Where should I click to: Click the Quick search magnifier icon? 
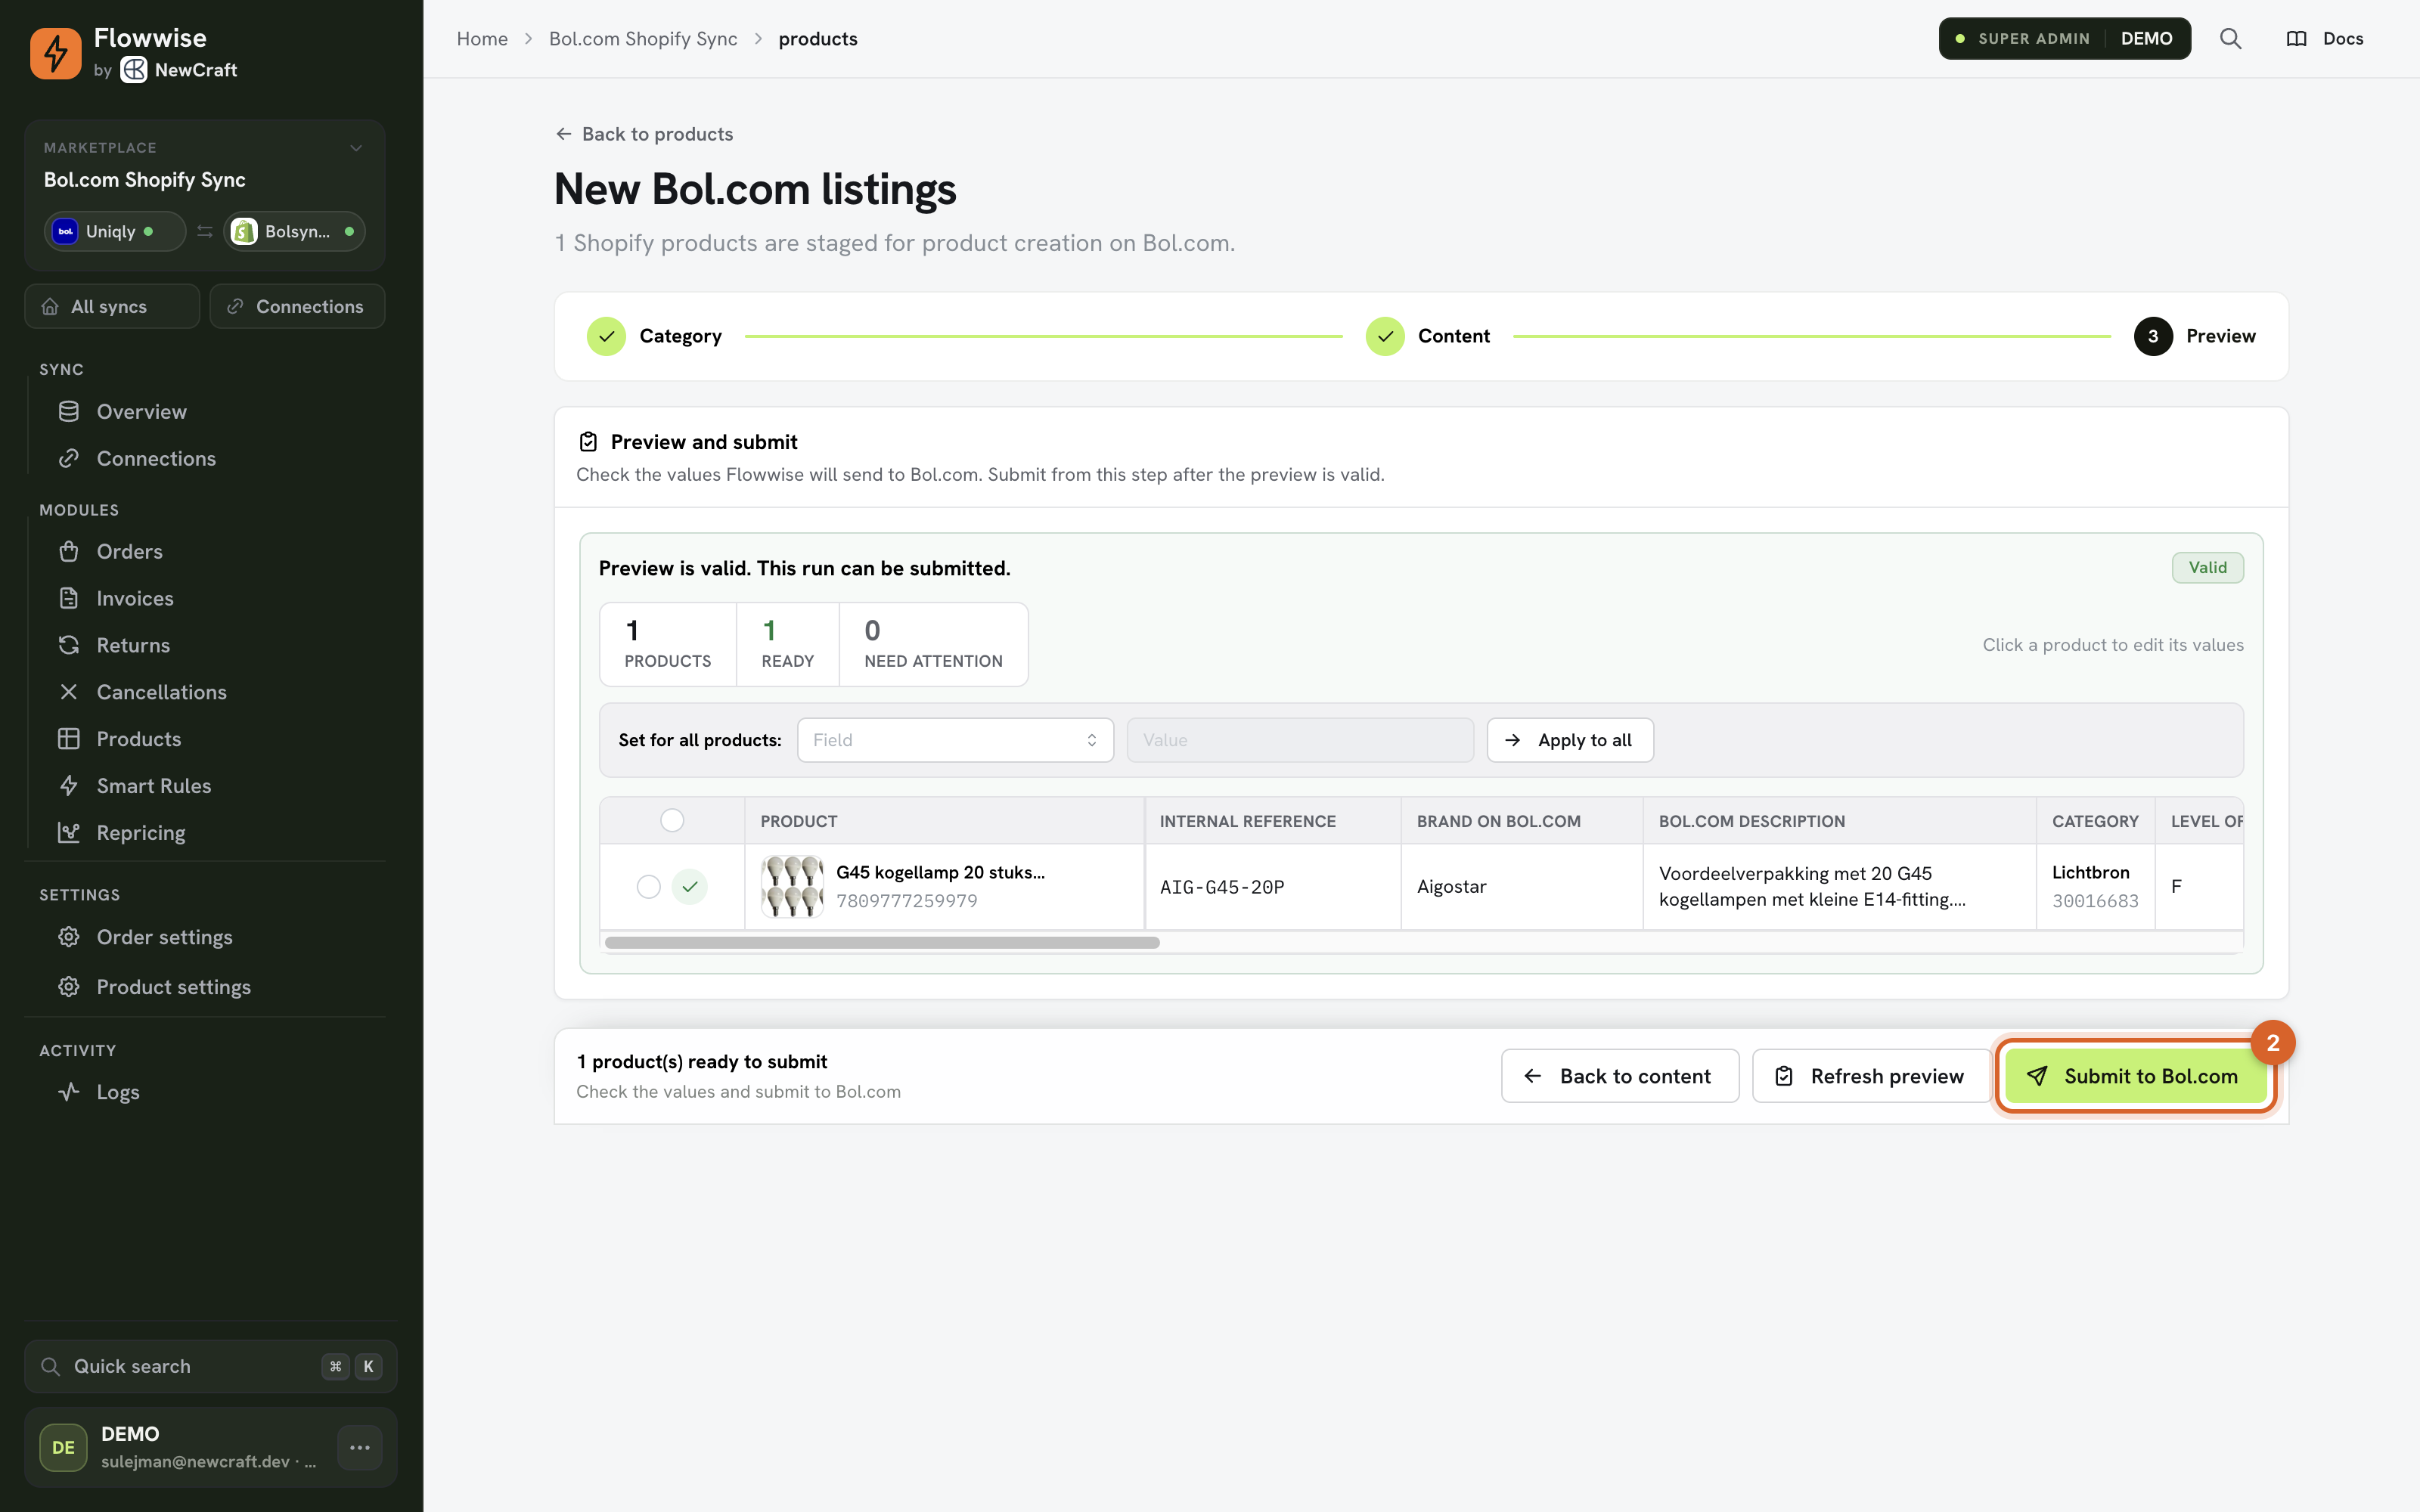coord(50,1366)
